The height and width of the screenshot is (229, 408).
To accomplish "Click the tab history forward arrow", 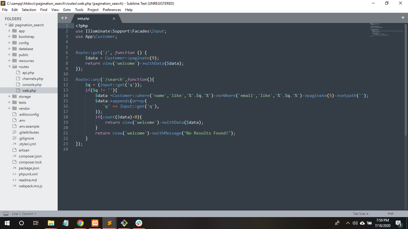I will (66, 18).
